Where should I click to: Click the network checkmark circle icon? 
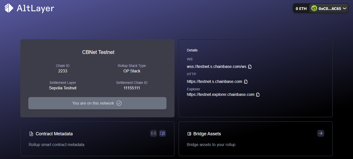[119, 103]
